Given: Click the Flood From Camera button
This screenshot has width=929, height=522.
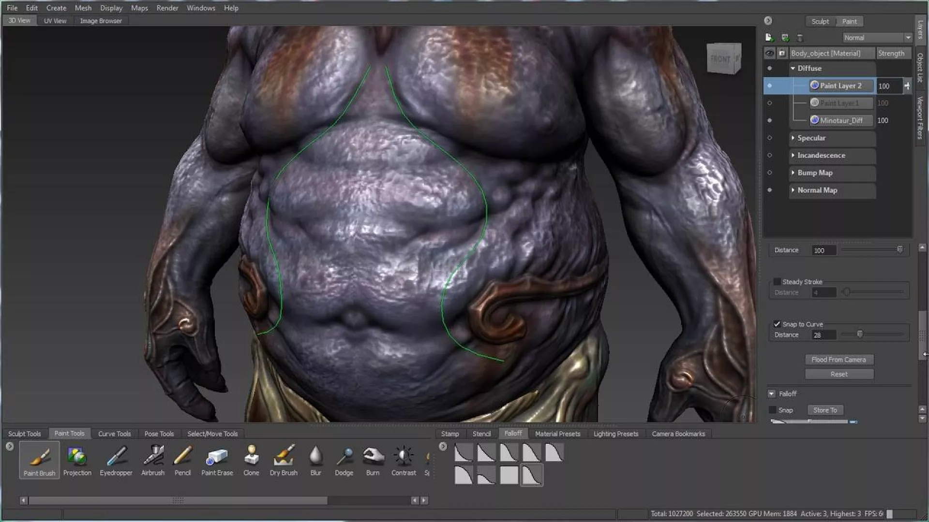Looking at the screenshot, I should tap(839, 360).
